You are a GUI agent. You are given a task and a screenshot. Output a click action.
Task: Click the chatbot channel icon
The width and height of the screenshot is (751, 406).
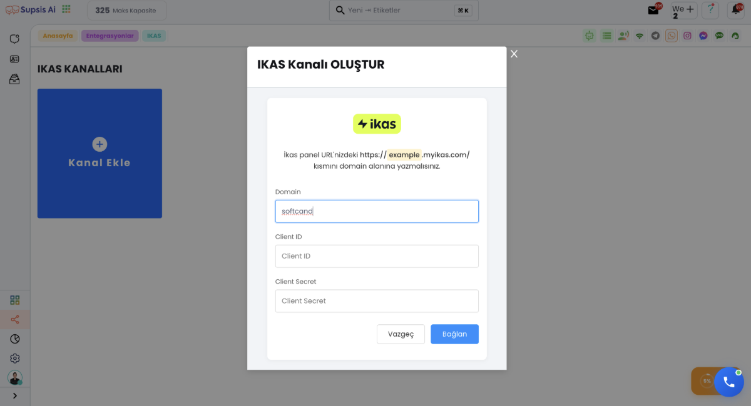pyautogui.click(x=589, y=36)
